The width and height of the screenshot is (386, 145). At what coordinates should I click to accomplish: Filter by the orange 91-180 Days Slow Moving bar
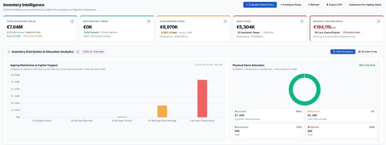coord(162,111)
